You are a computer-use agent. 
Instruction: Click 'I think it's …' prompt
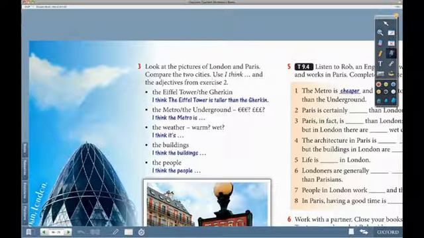pyautogui.click(x=168, y=135)
